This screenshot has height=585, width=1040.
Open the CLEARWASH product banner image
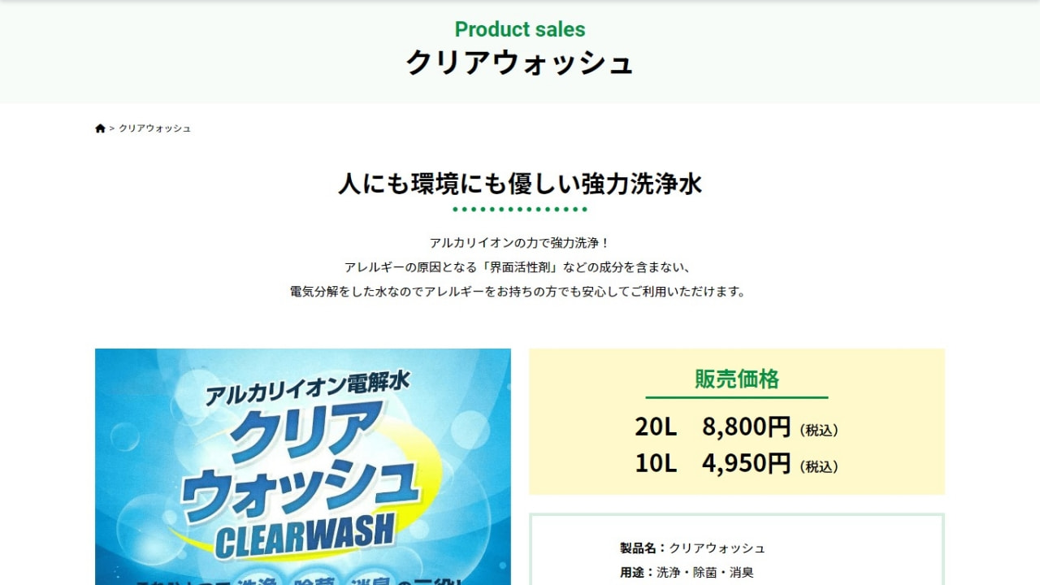point(303,467)
